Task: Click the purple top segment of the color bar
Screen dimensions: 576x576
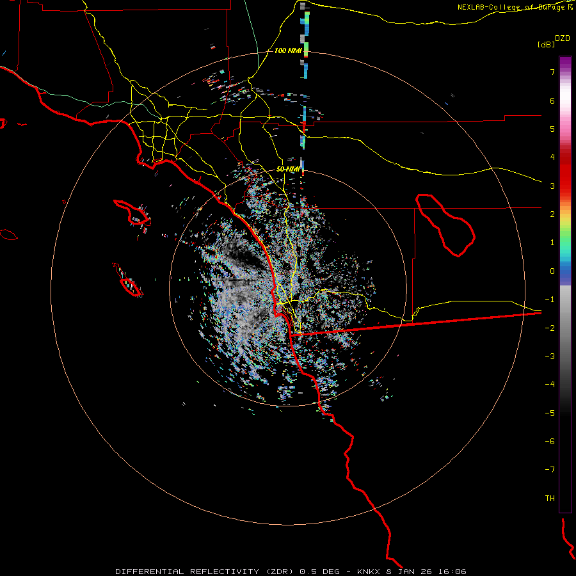Action: point(565,63)
